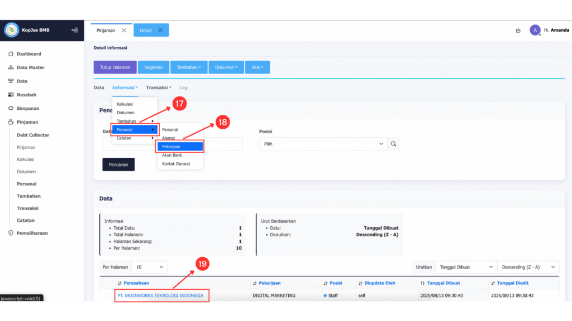The height and width of the screenshot is (321, 572).
Task: Sort by the Tanggal Dibuat column header
Action: [442, 283]
